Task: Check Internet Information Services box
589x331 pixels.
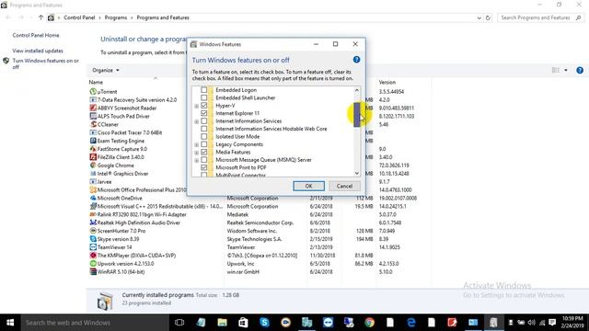Action: pyautogui.click(x=203, y=120)
